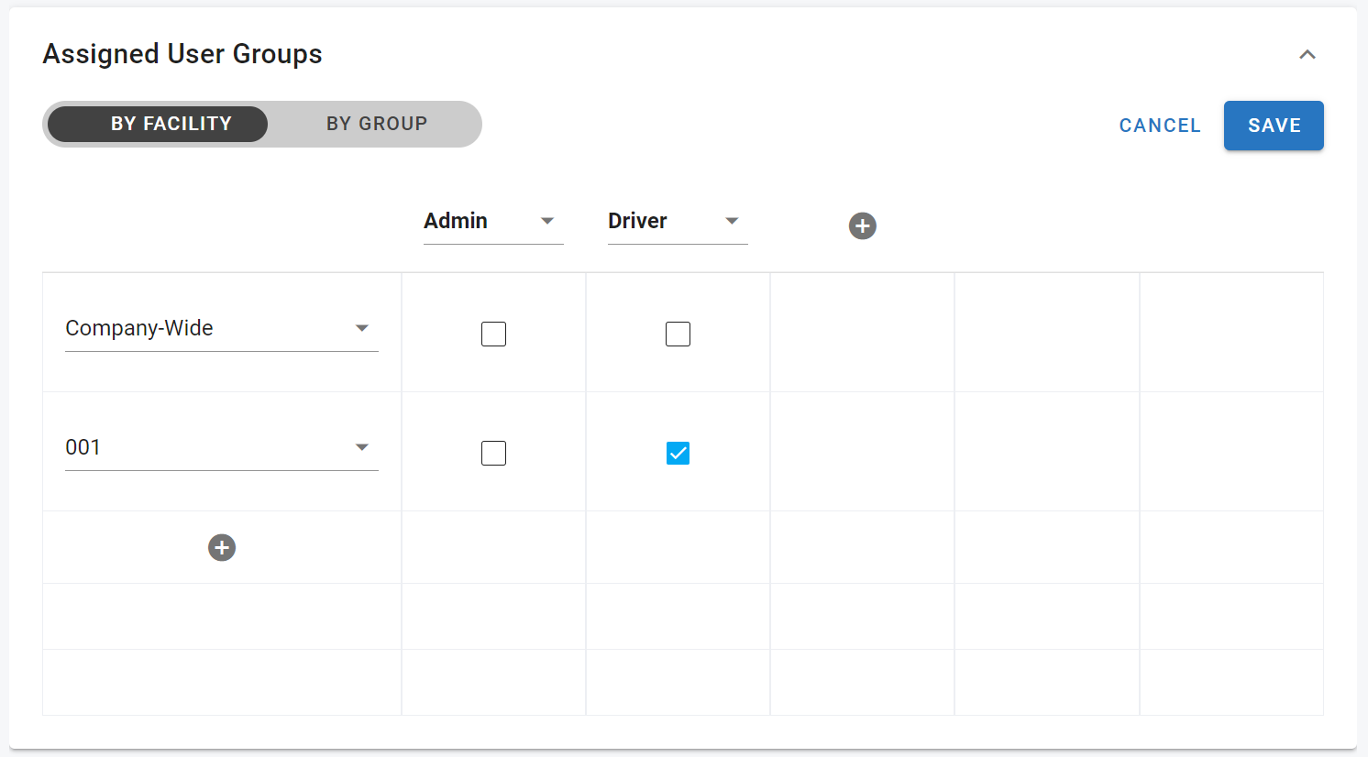This screenshot has width=1368, height=757.
Task: Click the 001 row dropdown arrow icon
Action: [362, 447]
